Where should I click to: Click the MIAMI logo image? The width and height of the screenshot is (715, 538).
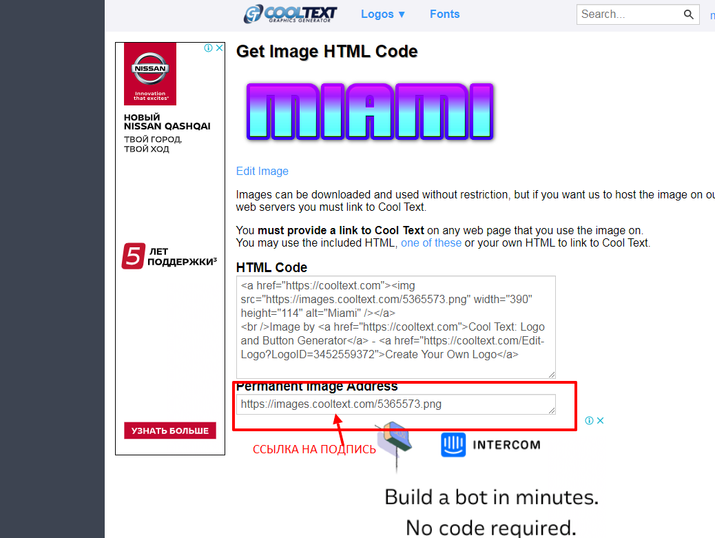[x=370, y=112]
